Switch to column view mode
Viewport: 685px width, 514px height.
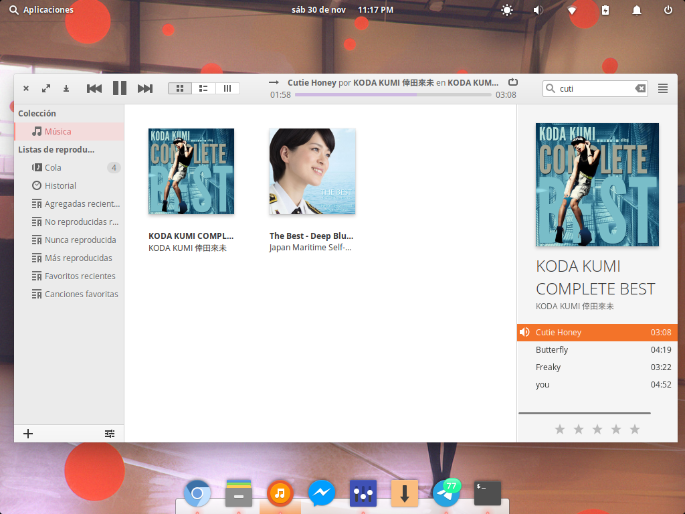click(x=227, y=89)
